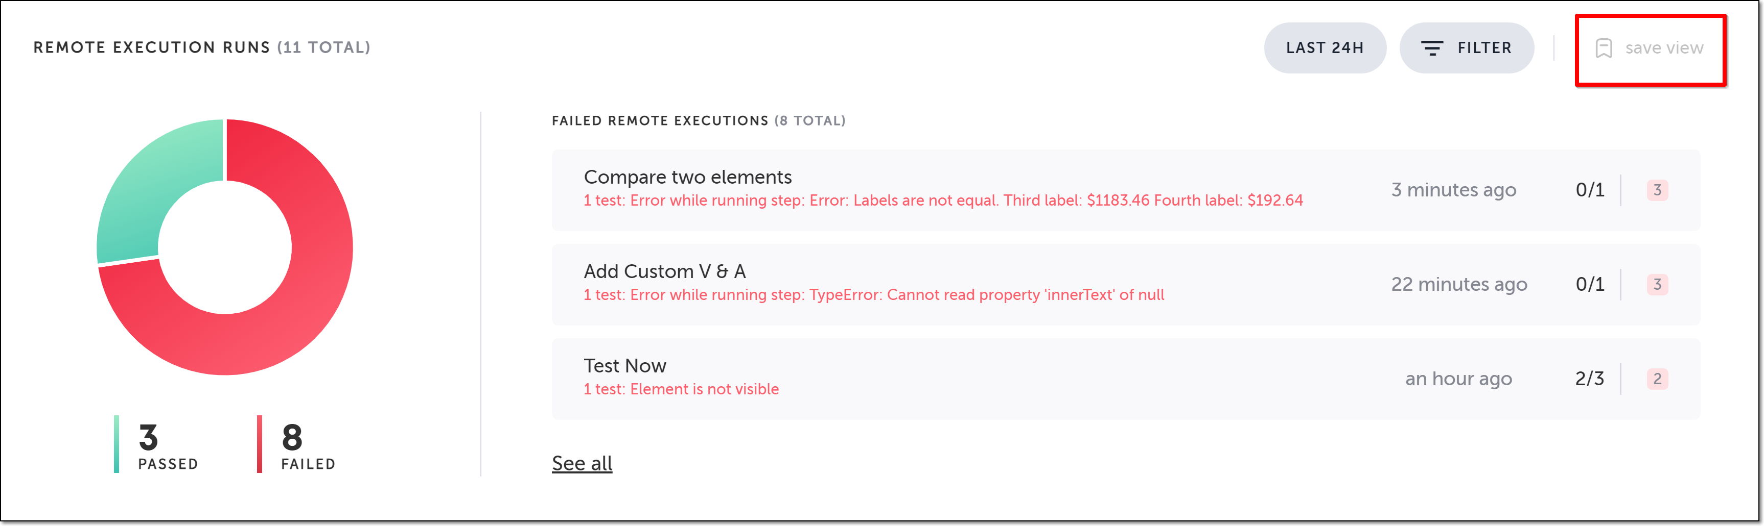This screenshot has width=1764, height=526.
Task: Click the filter lines icon
Action: coord(1431,48)
